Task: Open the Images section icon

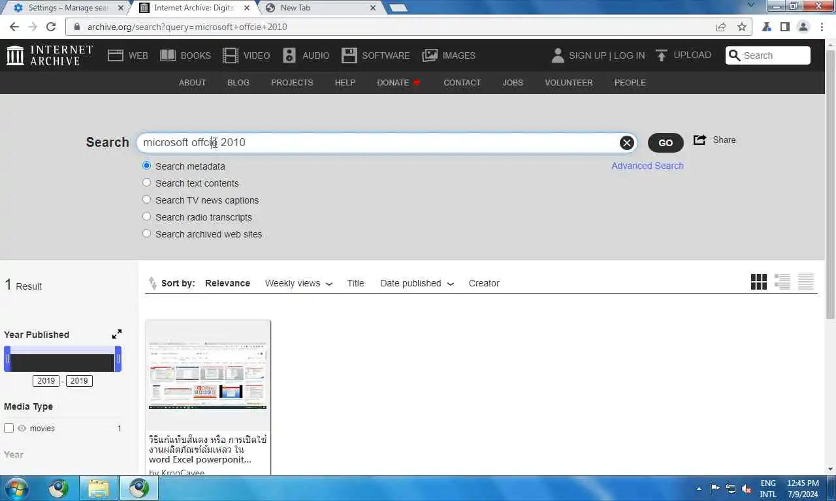Action: (430, 55)
